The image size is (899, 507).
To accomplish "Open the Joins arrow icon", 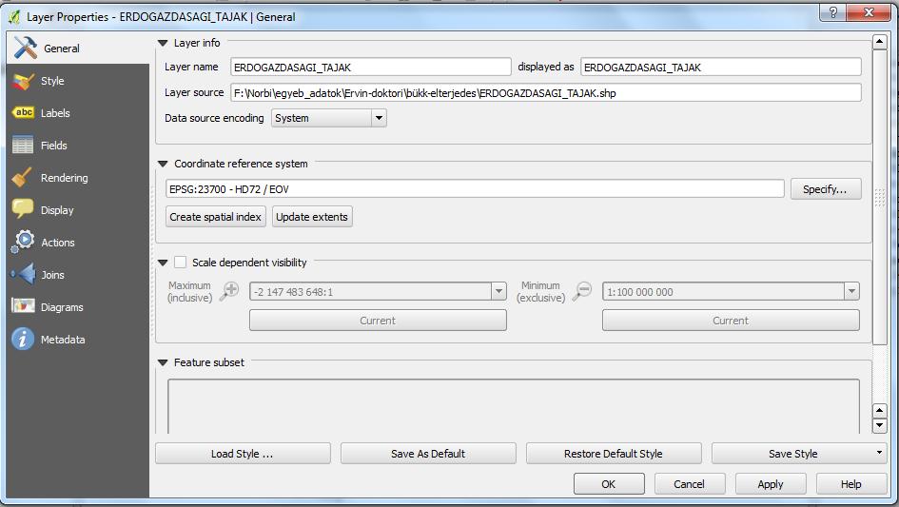I will coord(24,274).
